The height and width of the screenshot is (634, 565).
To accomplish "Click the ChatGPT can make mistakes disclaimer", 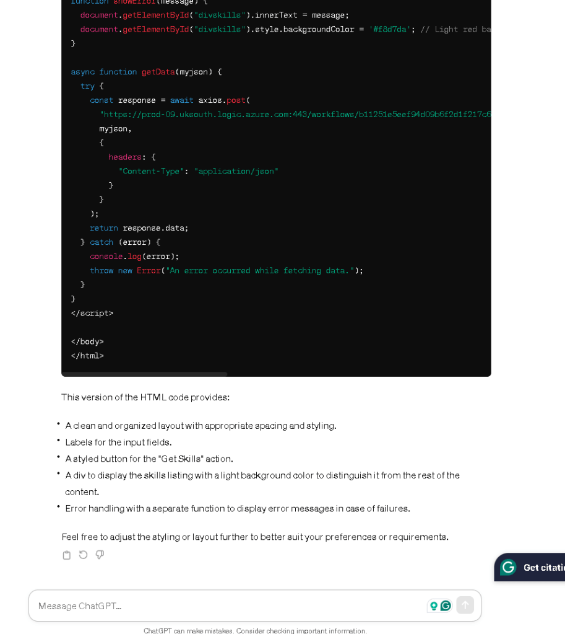I will click(x=255, y=630).
